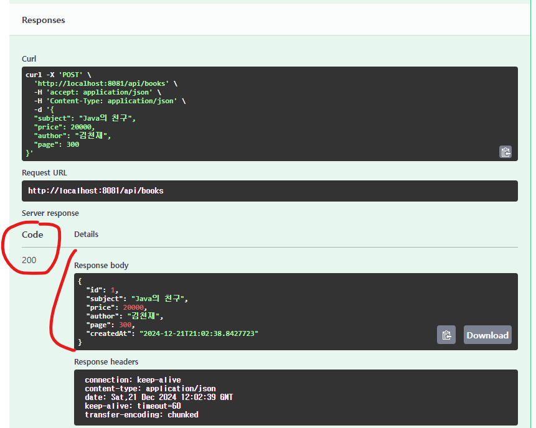Click the 'Request URL' label

tap(44, 173)
